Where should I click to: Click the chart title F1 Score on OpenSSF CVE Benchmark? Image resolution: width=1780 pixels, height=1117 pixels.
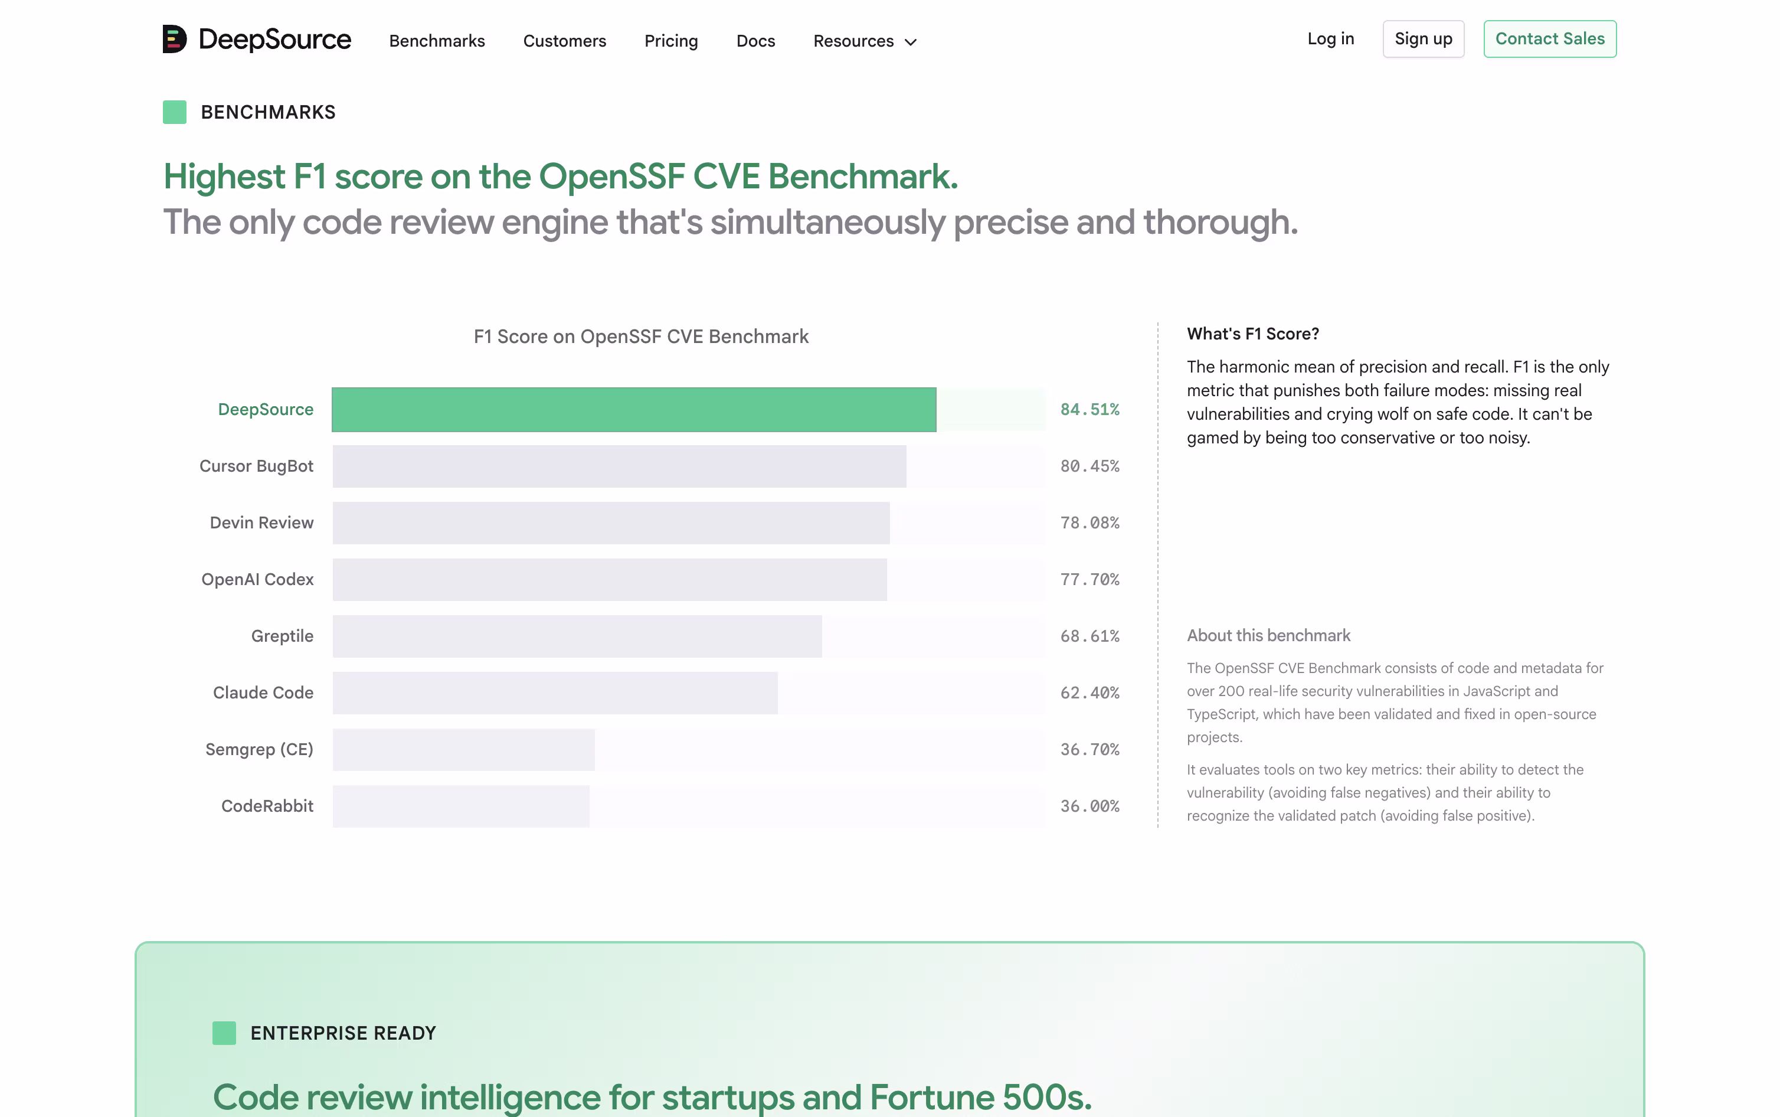(x=641, y=337)
